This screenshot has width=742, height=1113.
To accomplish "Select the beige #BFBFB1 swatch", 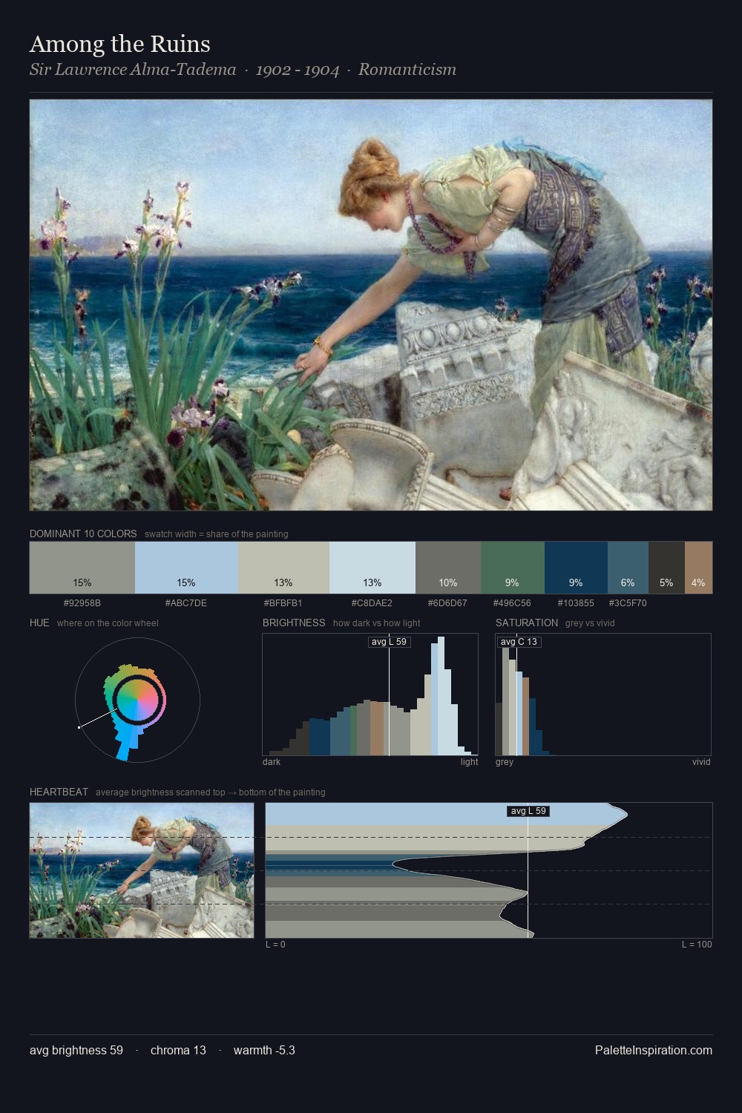I will point(283,568).
